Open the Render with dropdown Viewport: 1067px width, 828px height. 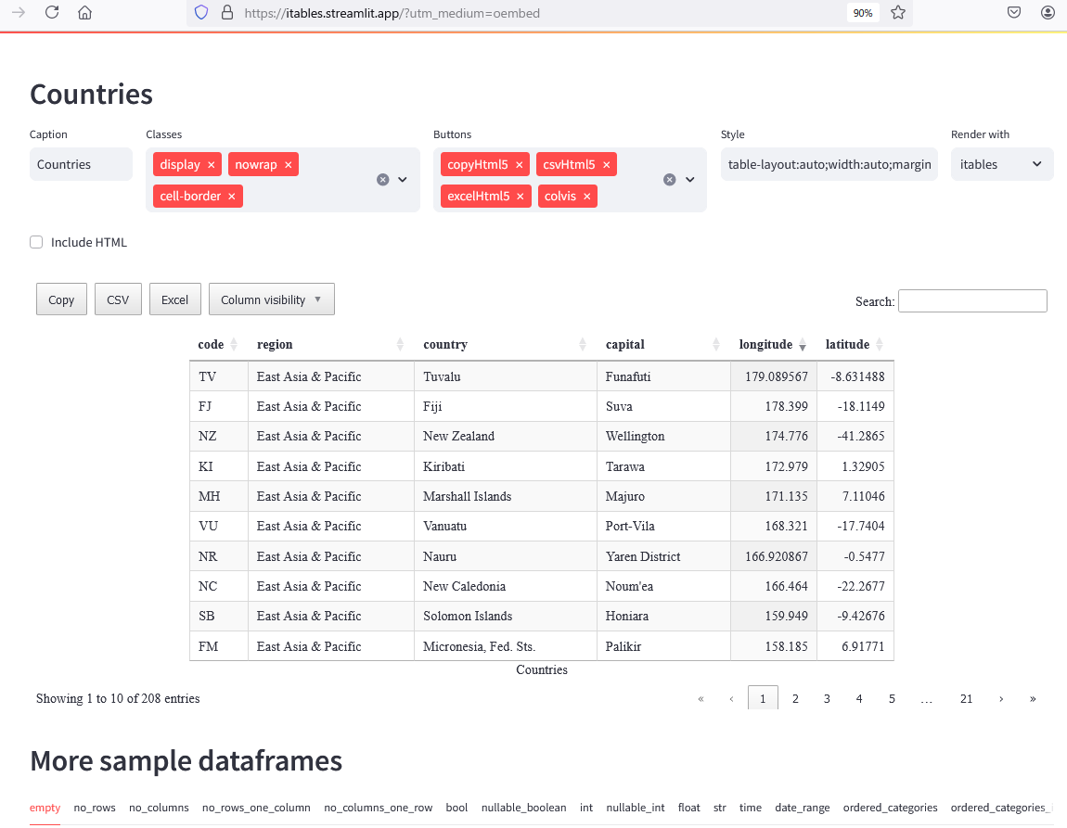pos(1002,164)
